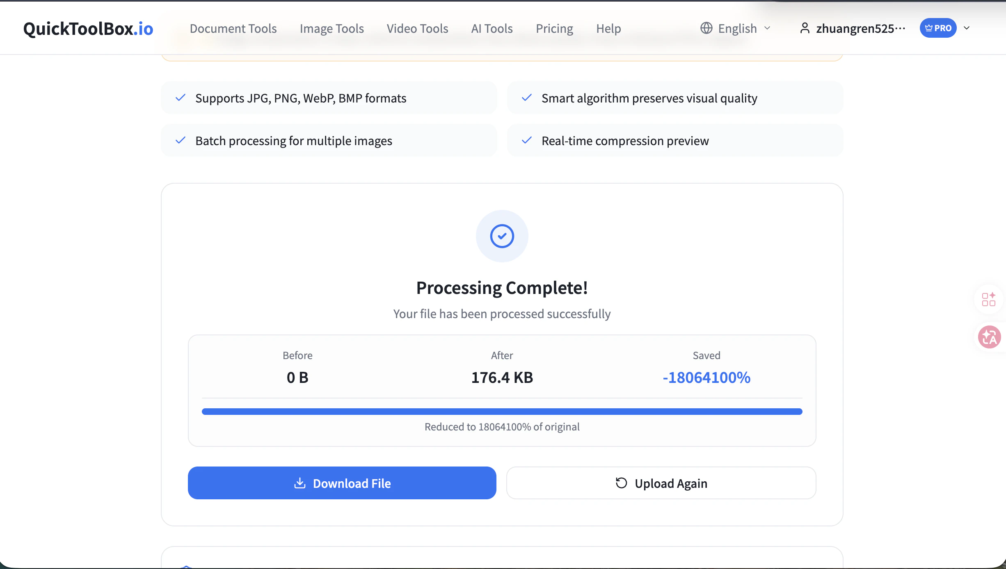Click checkmark beside Supports JPG, PNG formats
1006x569 pixels.
point(181,98)
